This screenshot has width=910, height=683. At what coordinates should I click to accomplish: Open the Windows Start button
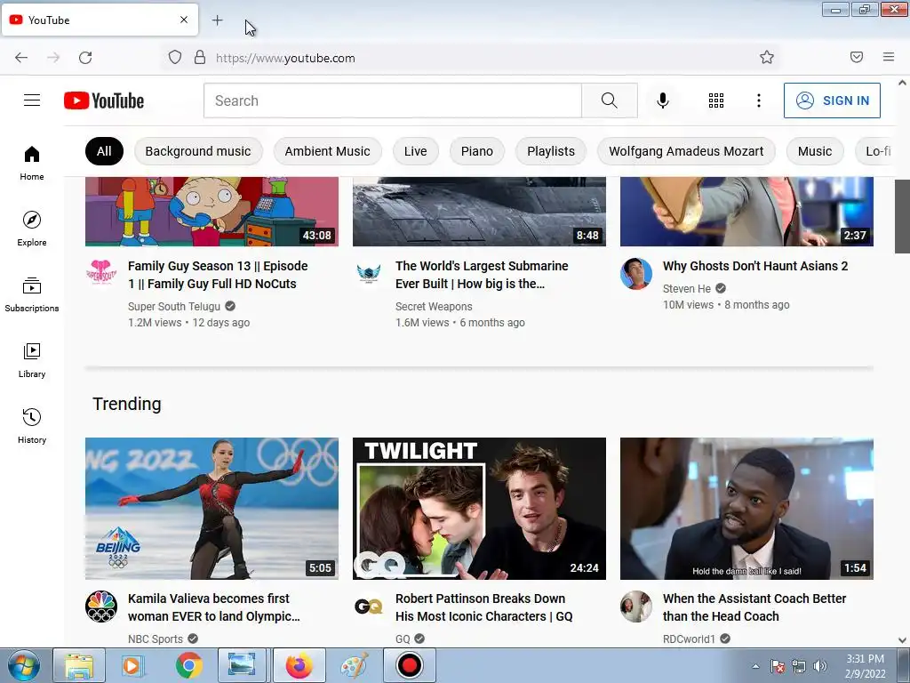24,665
